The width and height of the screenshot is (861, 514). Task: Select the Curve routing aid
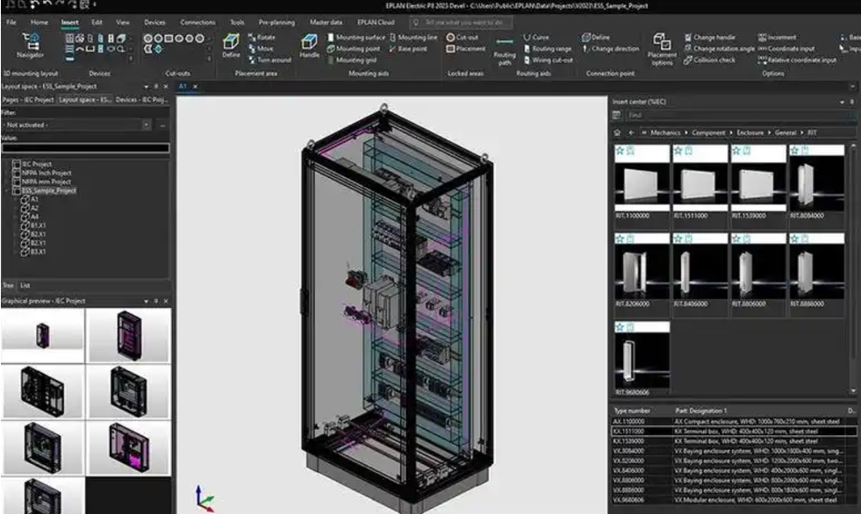pos(536,38)
